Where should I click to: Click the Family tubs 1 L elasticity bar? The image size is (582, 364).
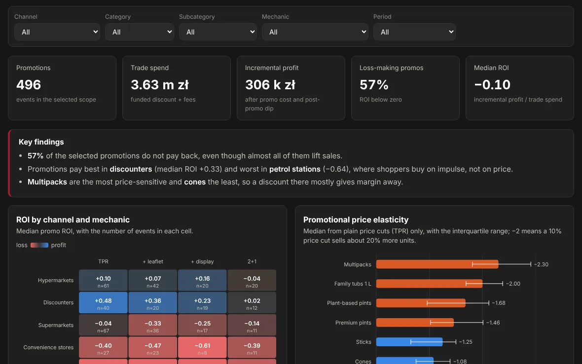click(x=429, y=284)
